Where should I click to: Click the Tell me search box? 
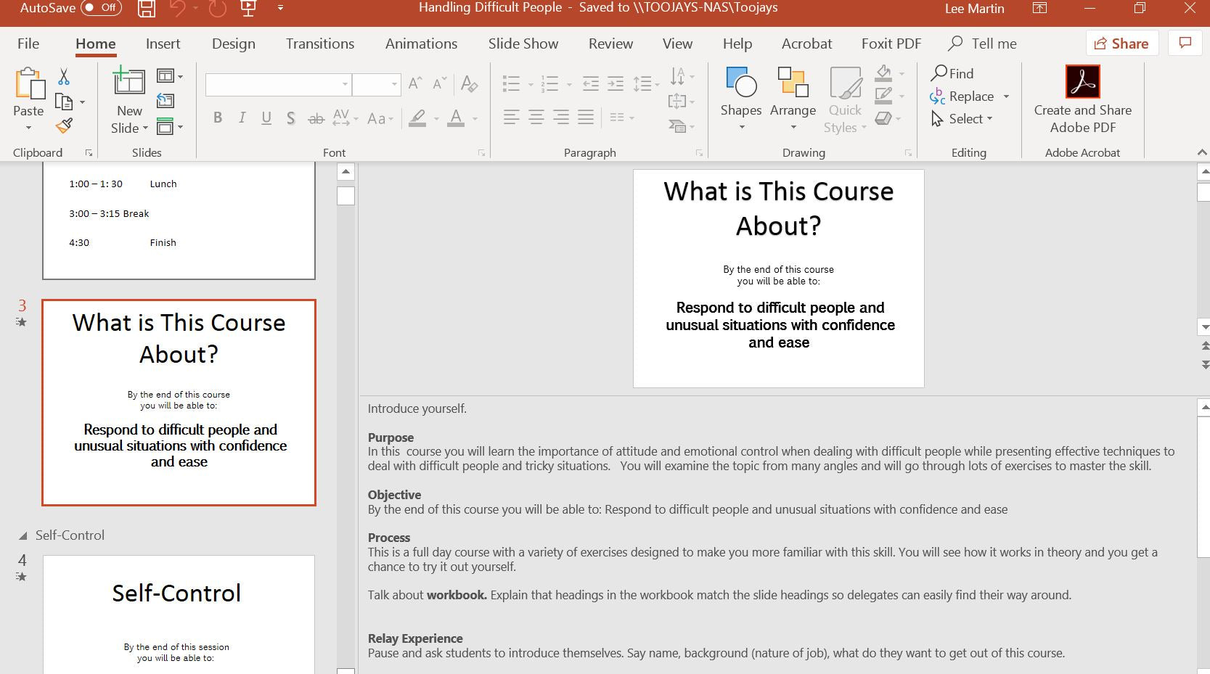pyautogui.click(x=983, y=44)
